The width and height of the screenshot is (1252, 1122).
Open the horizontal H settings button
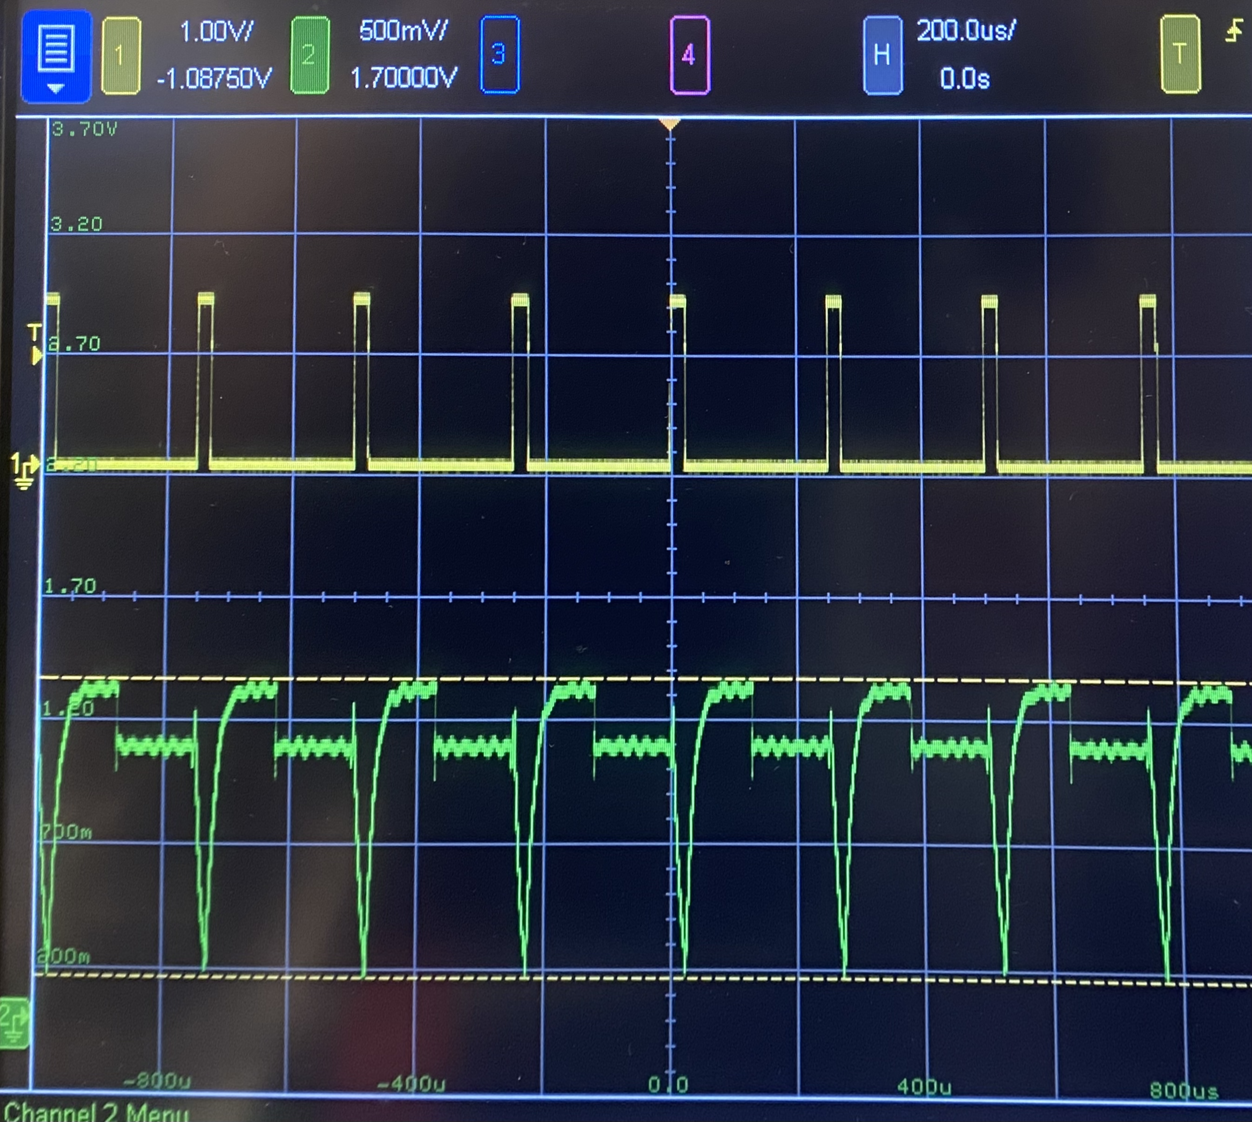pyautogui.click(x=882, y=55)
